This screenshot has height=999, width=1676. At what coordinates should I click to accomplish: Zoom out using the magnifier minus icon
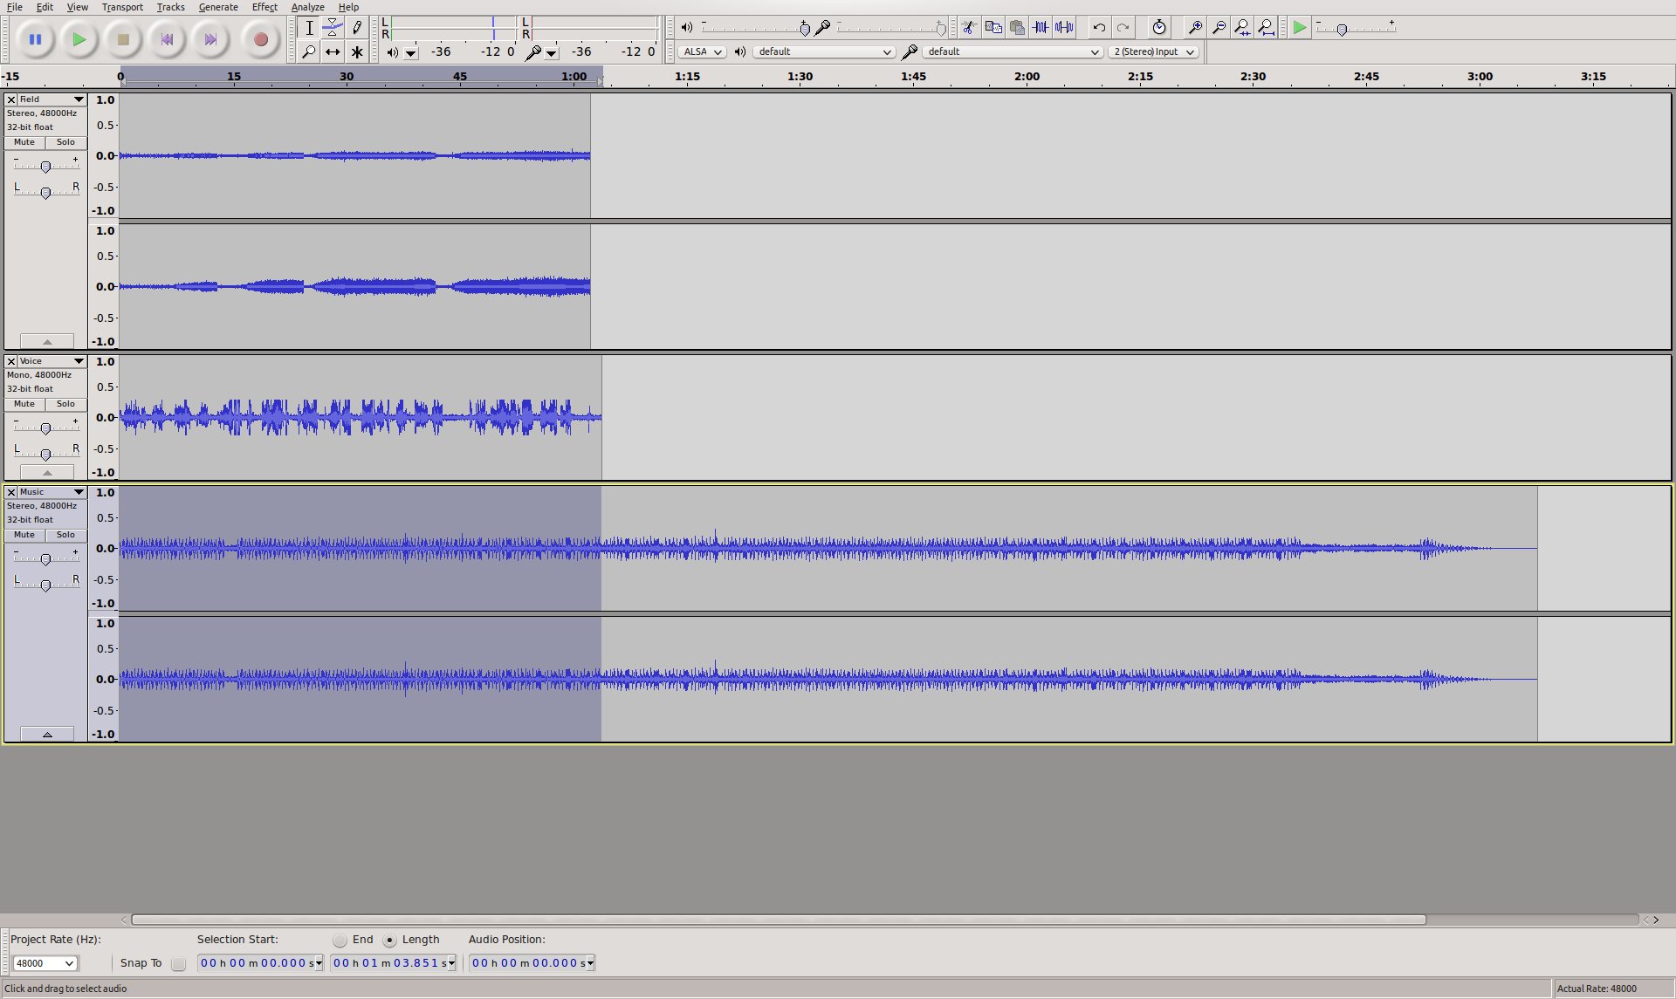(1219, 27)
